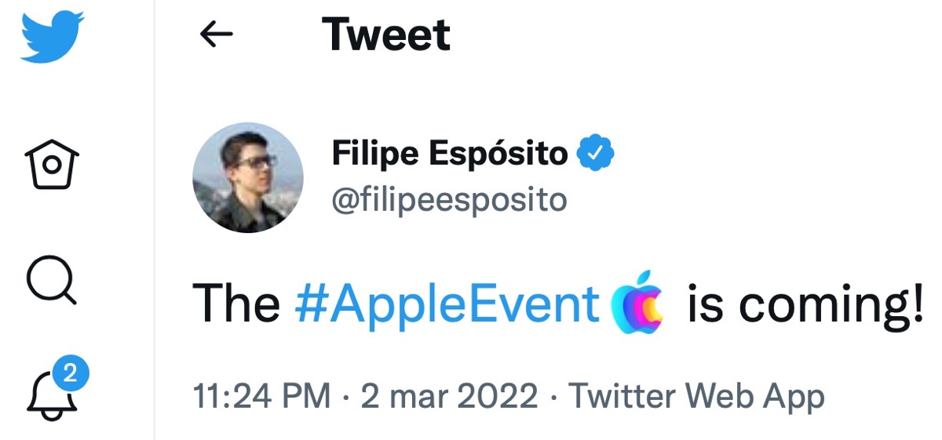This screenshot has width=942, height=440.
Task: Open the #AppleEvent hashtag
Action: [447, 304]
